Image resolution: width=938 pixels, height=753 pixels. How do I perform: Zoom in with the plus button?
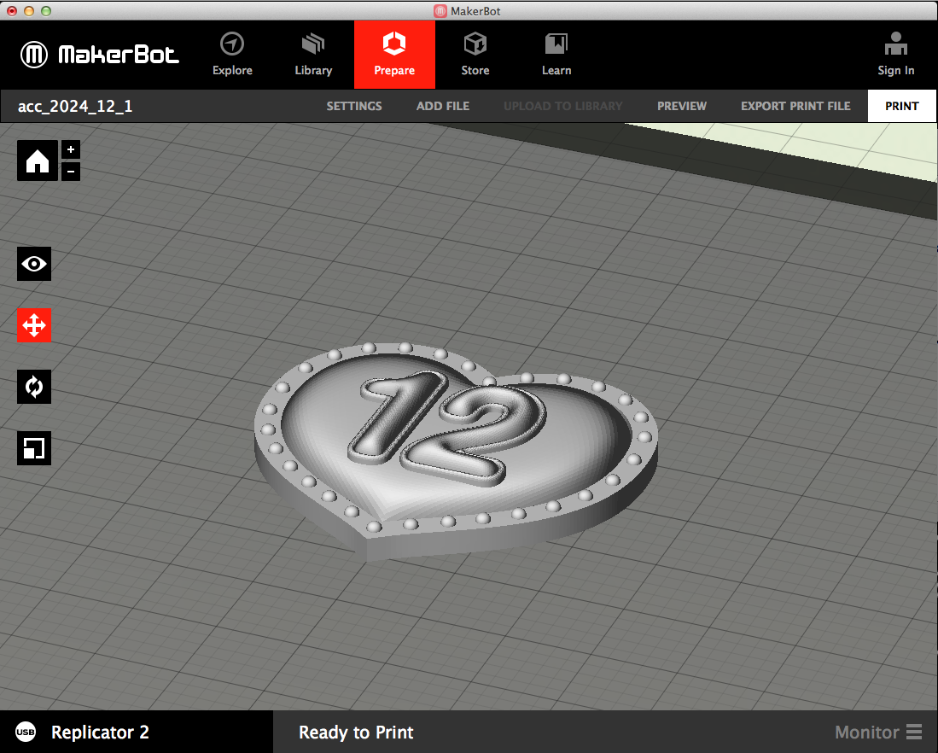pos(71,149)
